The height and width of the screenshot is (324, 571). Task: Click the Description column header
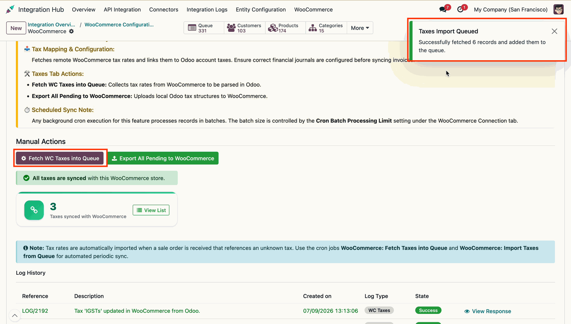[89, 296]
